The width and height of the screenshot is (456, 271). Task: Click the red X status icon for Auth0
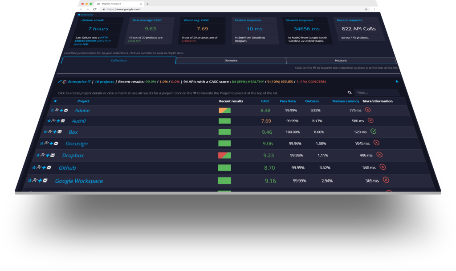370,120
